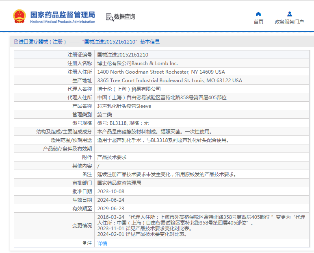Screen dimensions: 314x253
Task: Open the 数据查询 search icon
Action: tap(110, 17)
